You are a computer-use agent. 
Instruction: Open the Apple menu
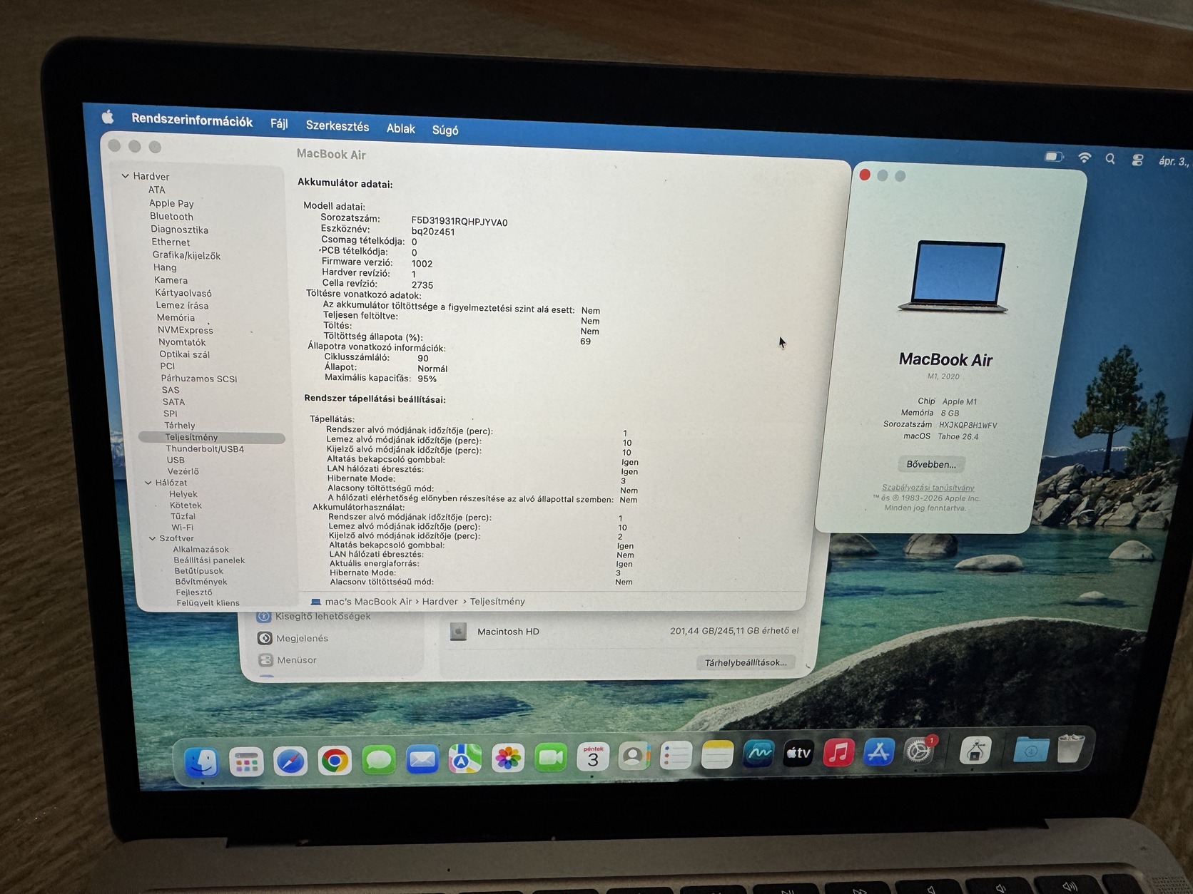[108, 116]
